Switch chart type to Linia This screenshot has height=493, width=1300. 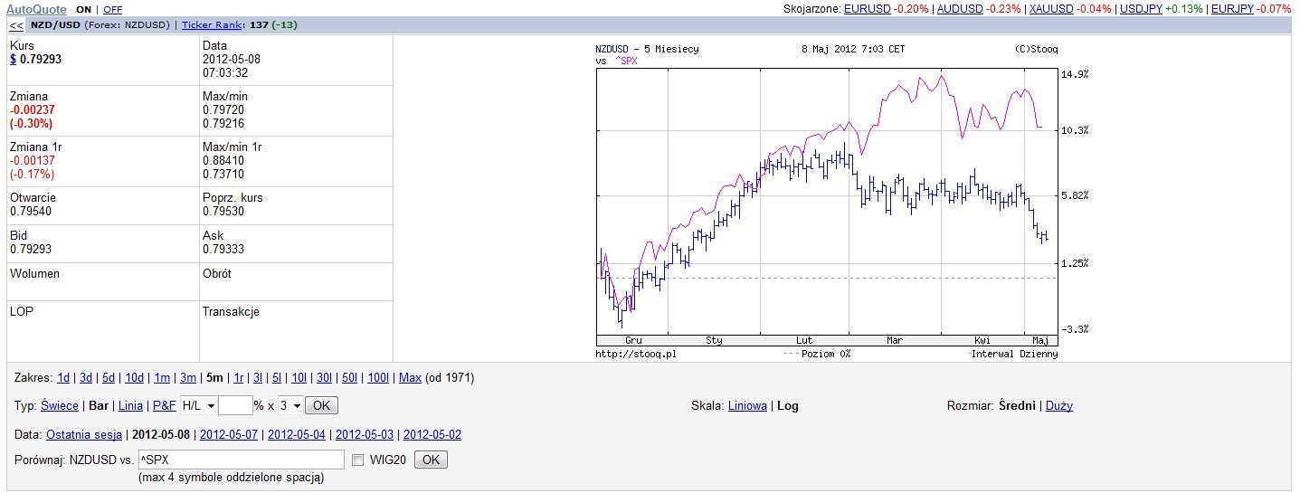pyautogui.click(x=131, y=406)
